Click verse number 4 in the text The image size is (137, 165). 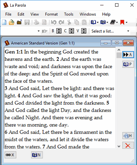pos(19,96)
